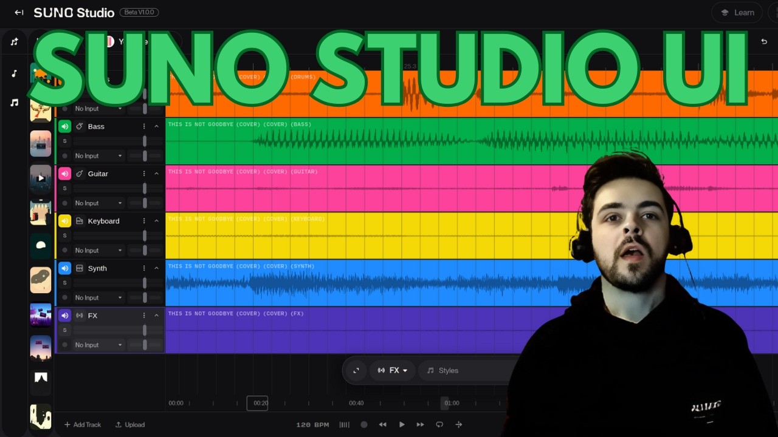The image size is (778, 437).
Task: Open the FX selector dropdown in bottom bar
Action: (x=393, y=370)
